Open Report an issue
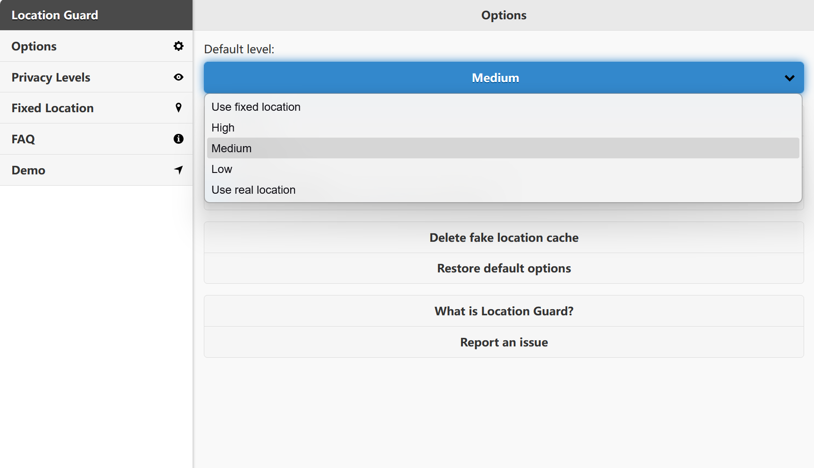This screenshot has width=814, height=468. point(504,342)
